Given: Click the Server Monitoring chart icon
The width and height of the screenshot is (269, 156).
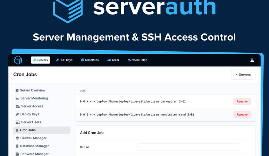Looking at the screenshot, I should click(x=17, y=98).
